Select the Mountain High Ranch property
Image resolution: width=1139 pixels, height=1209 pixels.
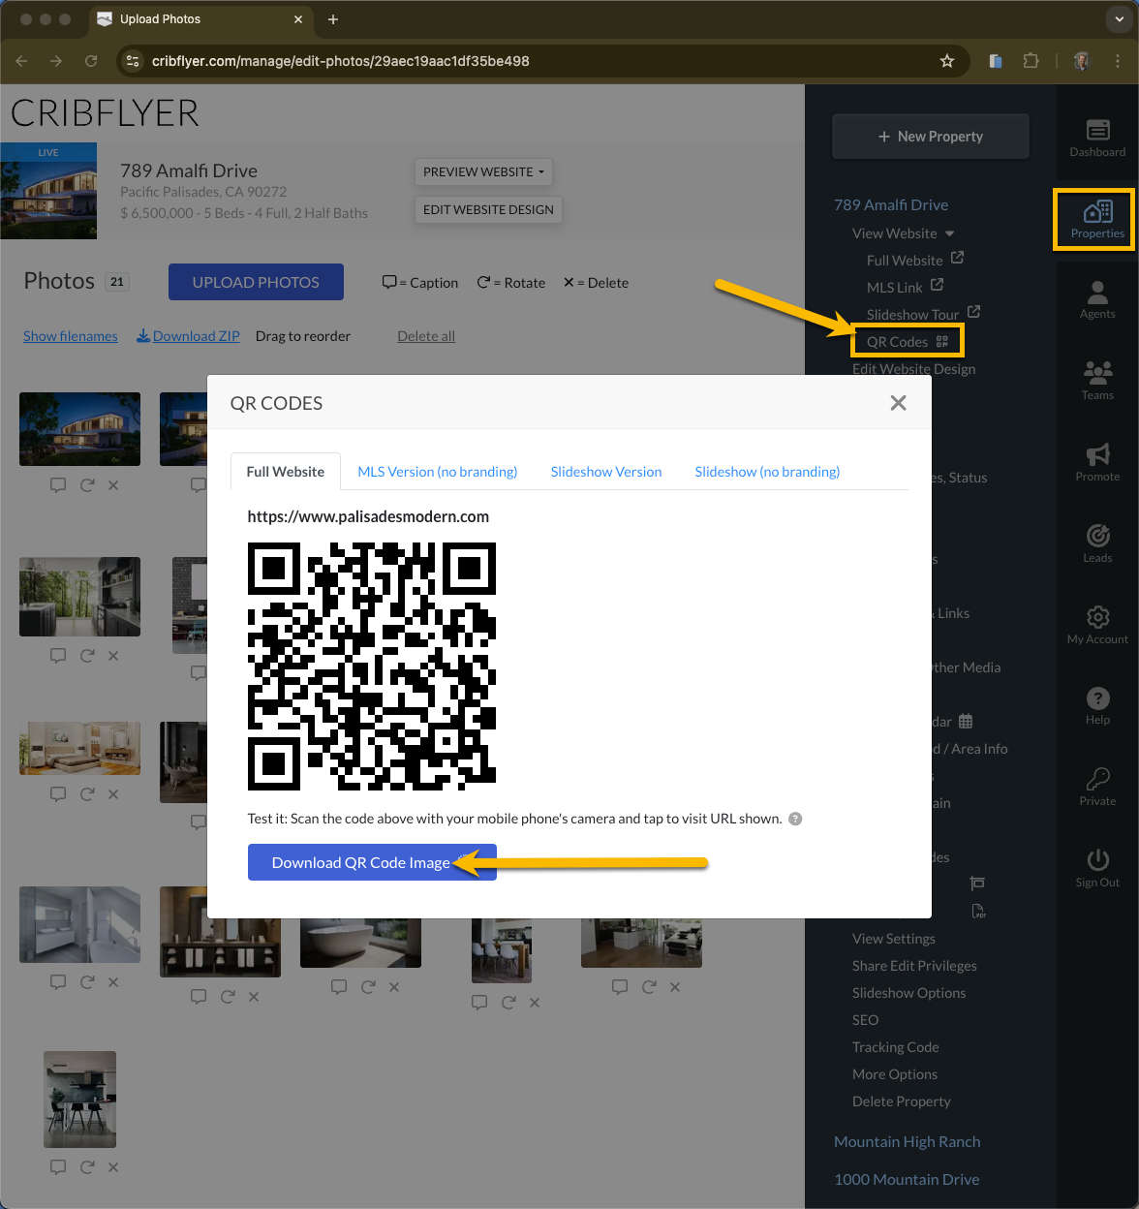click(908, 1141)
